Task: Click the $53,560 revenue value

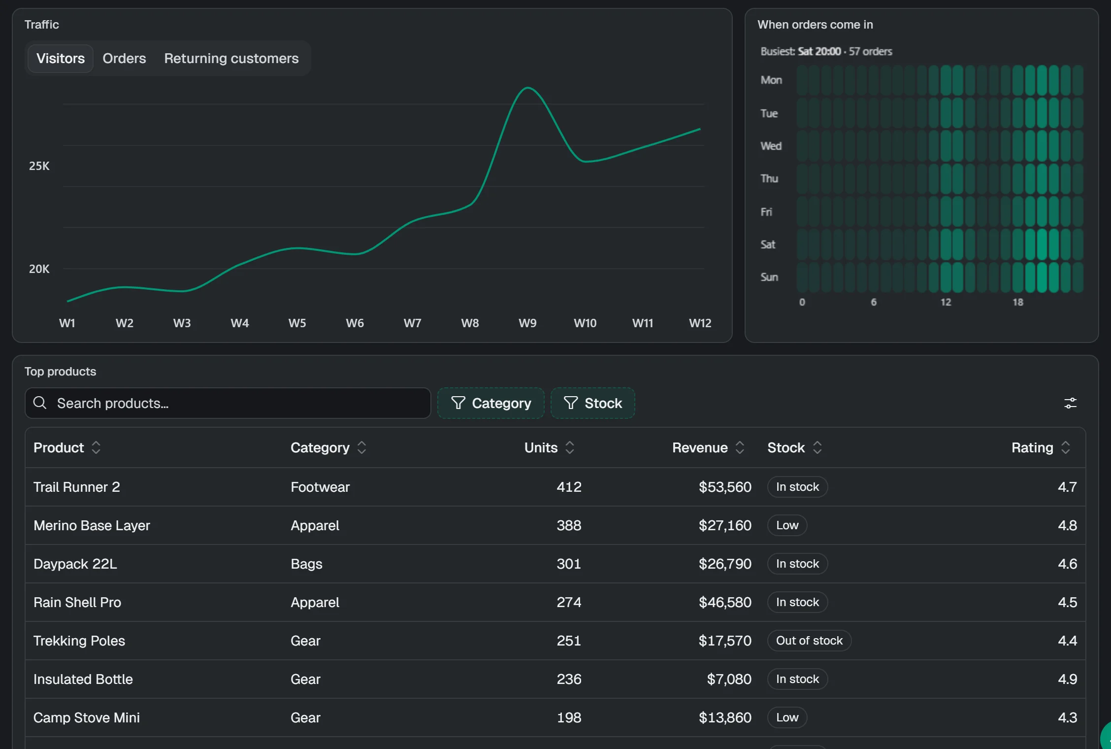Action: pyautogui.click(x=725, y=487)
